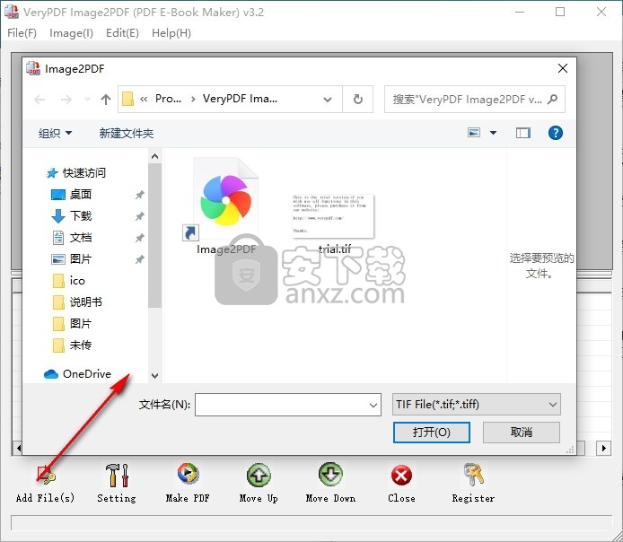Viewport: 623px width, 542px height.
Task: Click the Add File(s) toolbar icon
Action: coord(46,475)
